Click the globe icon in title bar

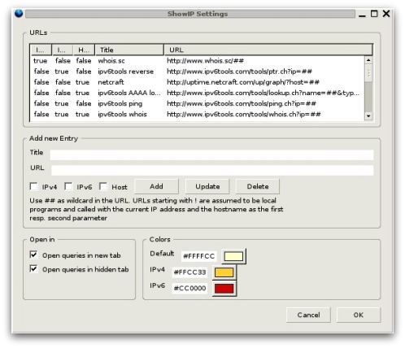19,13
